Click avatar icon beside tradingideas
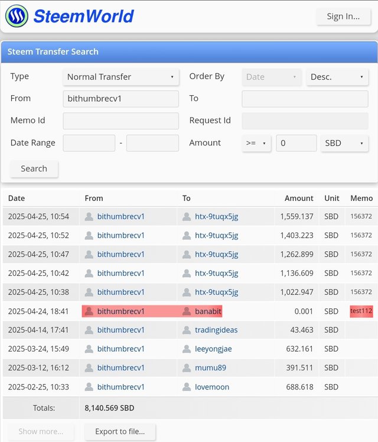Viewport: 378px width, 442px height. (x=187, y=330)
